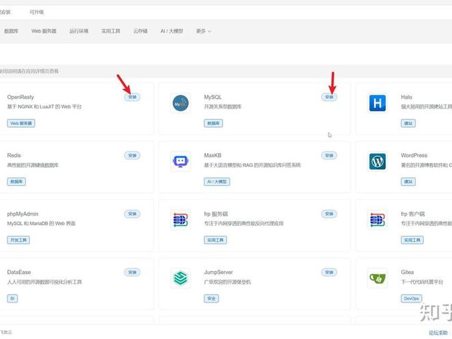Click the MySQL app icon
This screenshot has width=452, height=339.
click(x=180, y=103)
